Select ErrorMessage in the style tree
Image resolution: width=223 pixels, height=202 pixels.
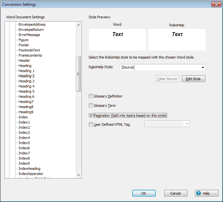29,35
